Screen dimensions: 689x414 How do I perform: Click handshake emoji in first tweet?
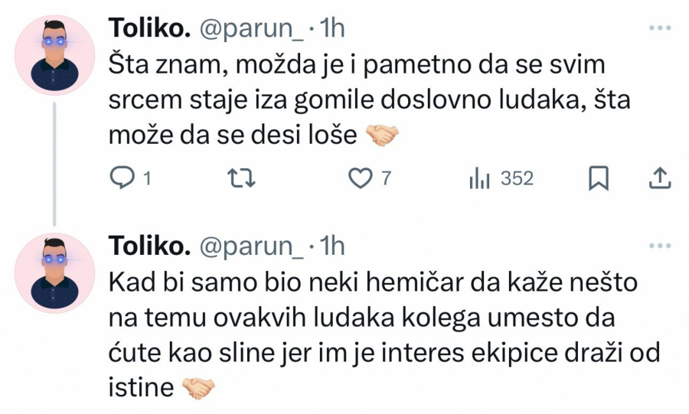coord(383,135)
